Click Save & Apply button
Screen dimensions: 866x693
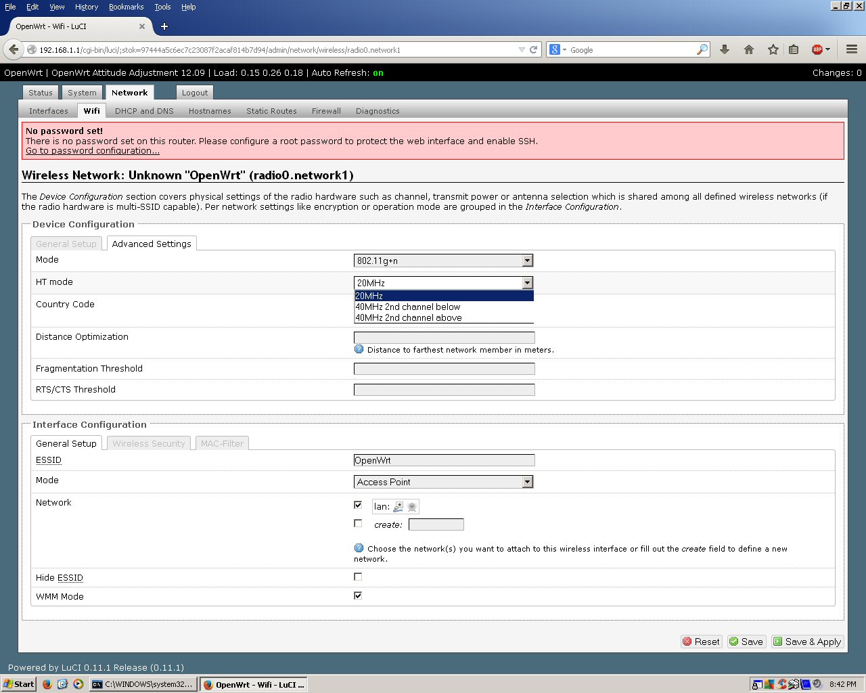pos(807,642)
